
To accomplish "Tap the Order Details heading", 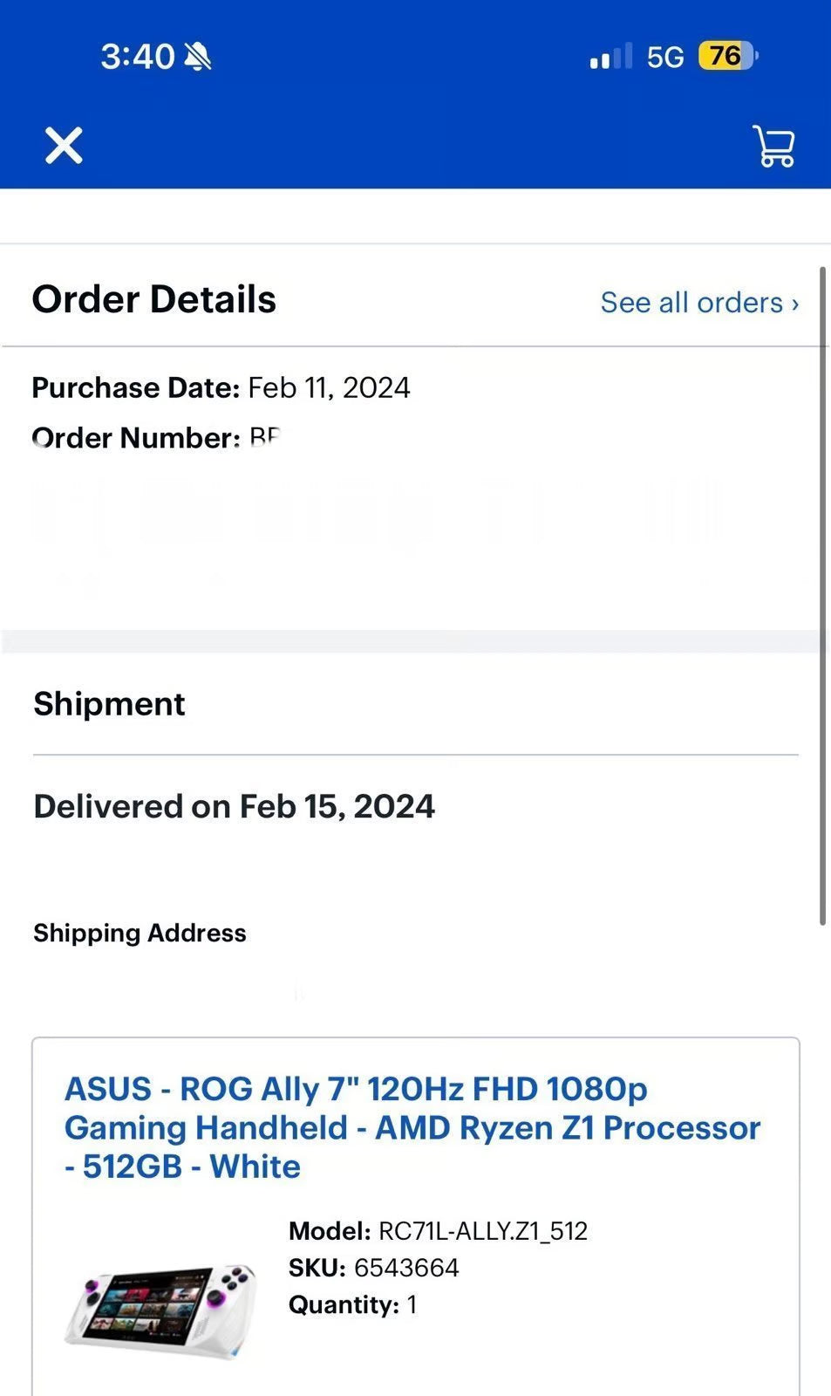I will (x=153, y=299).
